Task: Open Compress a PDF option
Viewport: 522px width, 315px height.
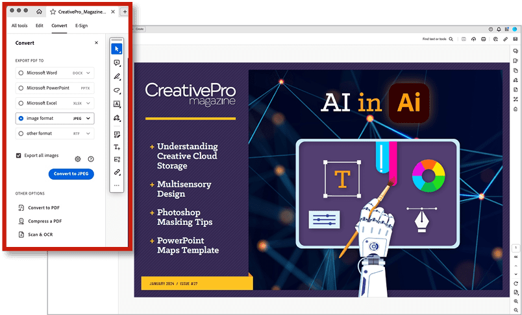Action: (x=40, y=221)
